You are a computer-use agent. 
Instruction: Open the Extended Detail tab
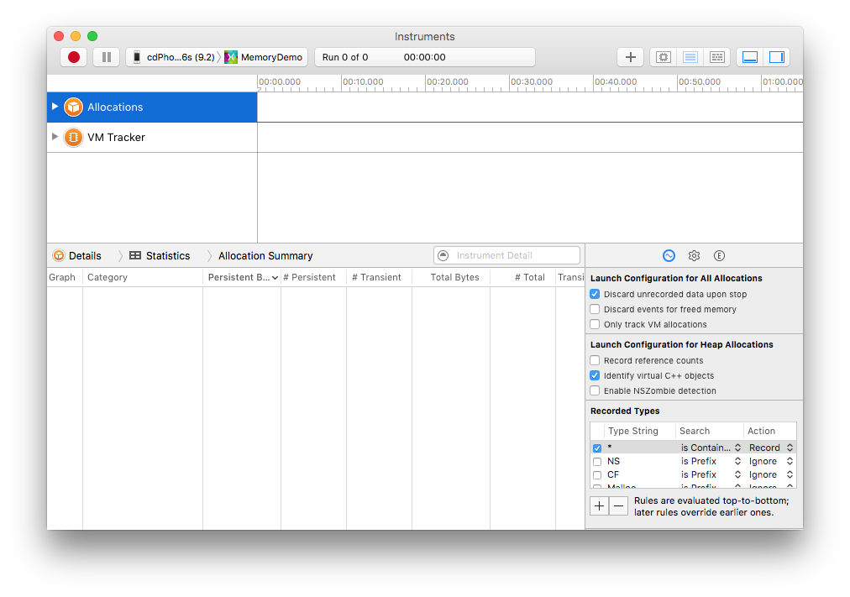(x=719, y=256)
